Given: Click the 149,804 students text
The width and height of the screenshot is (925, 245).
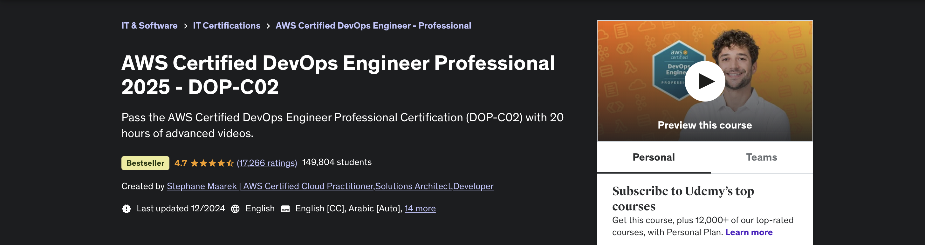Looking at the screenshot, I should [337, 162].
